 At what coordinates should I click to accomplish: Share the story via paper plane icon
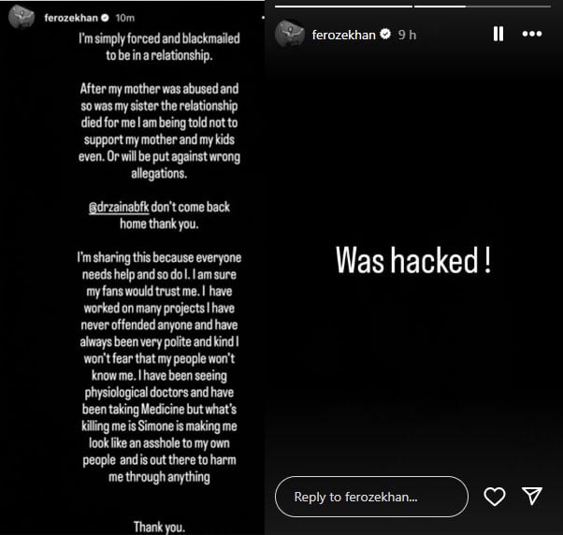pyautogui.click(x=532, y=496)
